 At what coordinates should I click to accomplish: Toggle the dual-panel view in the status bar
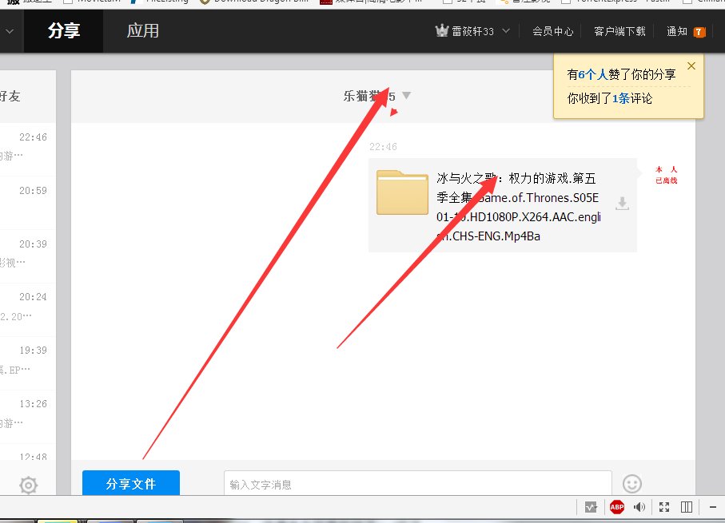(687, 506)
